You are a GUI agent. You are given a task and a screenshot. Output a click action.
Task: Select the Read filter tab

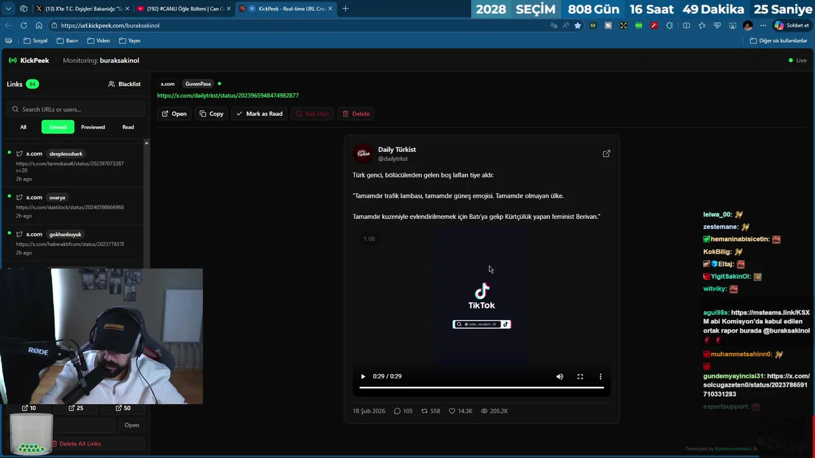click(x=128, y=127)
